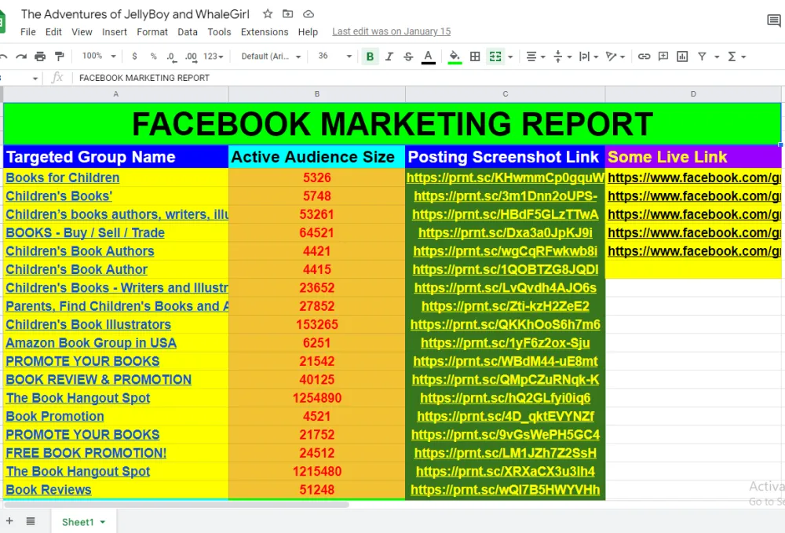Viewport: 785px width, 533px height.
Task: Click the print icon
Action: pyautogui.click(x=40, y=57)
